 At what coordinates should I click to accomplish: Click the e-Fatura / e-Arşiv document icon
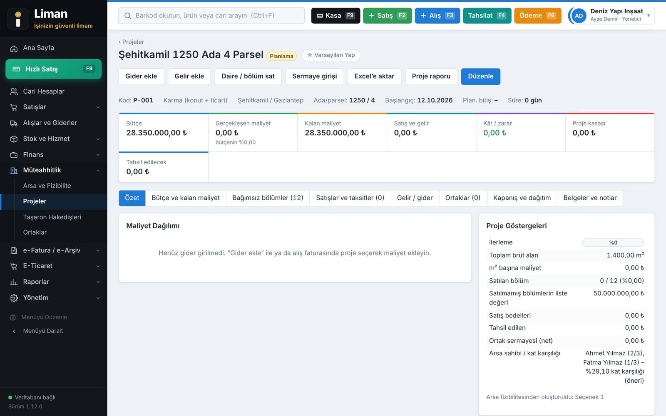pos(14,250)
